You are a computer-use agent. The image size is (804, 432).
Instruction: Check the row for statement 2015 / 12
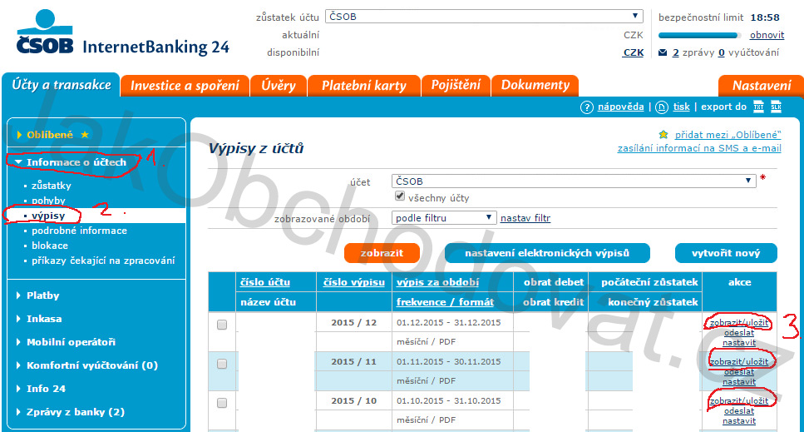222,325
